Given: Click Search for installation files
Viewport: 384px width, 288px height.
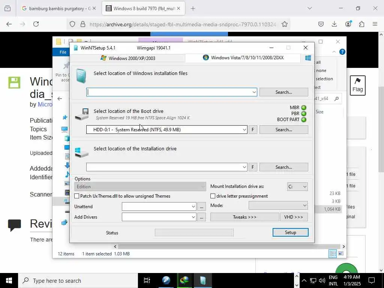Looking at the screenshot, I should click(283, 92).
